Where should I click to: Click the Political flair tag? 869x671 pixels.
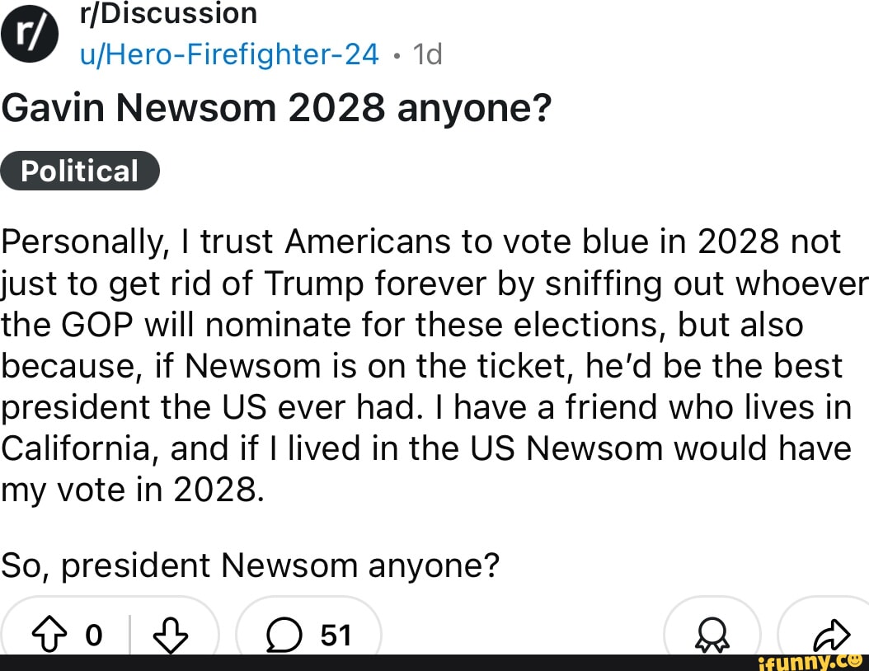point(80,171)
